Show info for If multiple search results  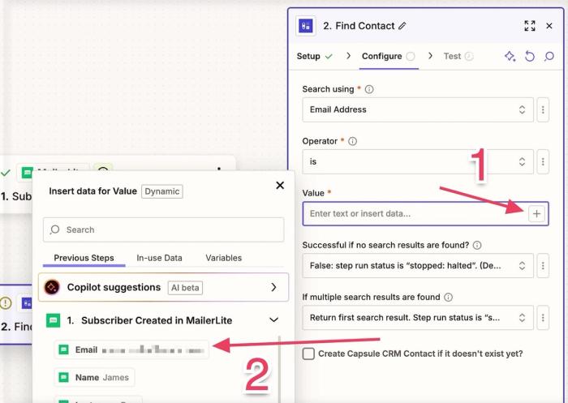coord(448,298)
